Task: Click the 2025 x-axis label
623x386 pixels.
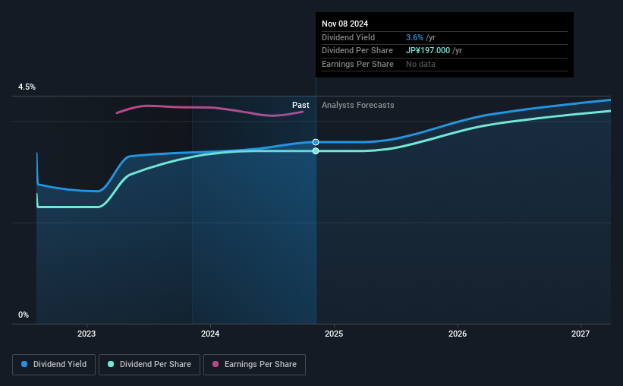Action: (334, 334)
